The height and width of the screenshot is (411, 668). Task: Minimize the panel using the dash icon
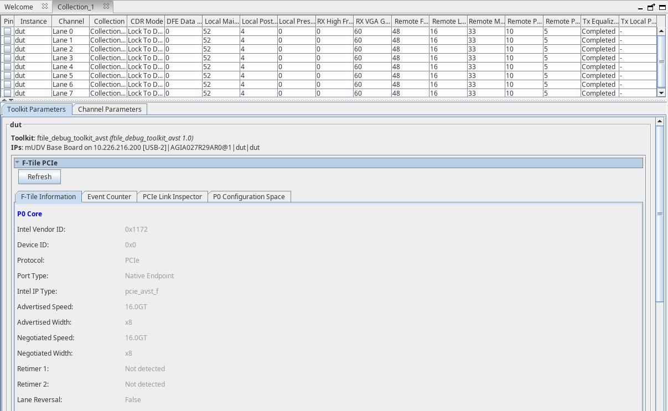coord(640,8)
